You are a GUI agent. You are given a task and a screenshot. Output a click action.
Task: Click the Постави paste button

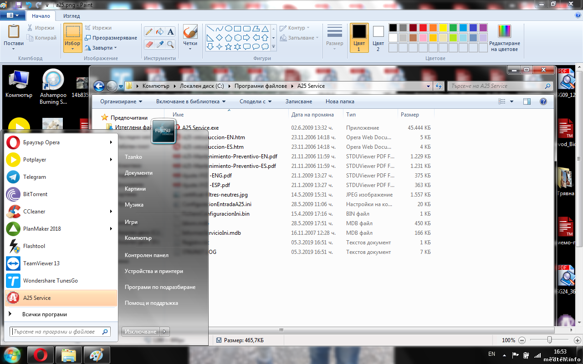[14, 36]
